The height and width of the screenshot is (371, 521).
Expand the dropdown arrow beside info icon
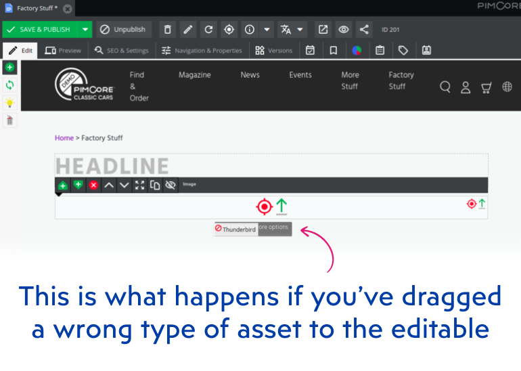coord(267,30)
